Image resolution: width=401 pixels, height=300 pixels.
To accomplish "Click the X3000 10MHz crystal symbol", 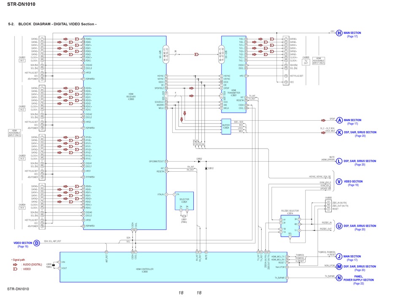I will pos(54,265).
